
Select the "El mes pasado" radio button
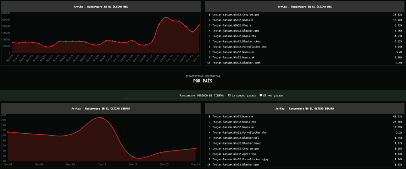click(261, 95)
